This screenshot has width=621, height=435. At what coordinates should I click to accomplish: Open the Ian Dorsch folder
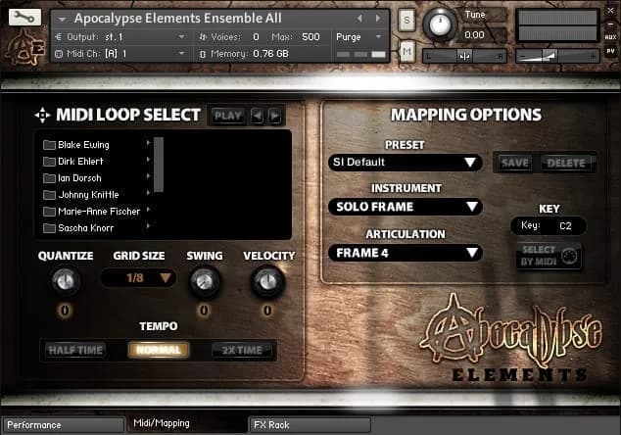(72, 178)
